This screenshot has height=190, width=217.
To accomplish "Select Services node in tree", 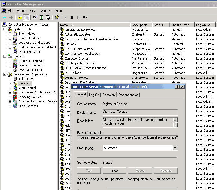I will [24, 83].
